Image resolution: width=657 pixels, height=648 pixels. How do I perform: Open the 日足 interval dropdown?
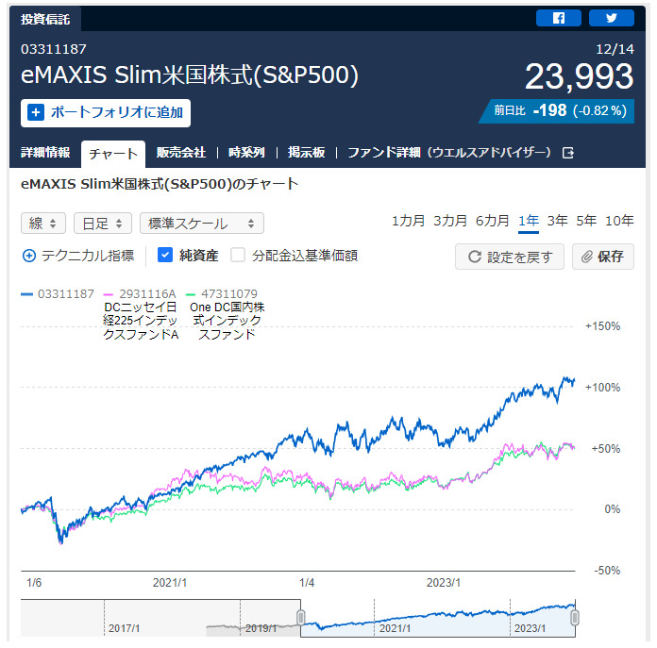pos(103,224)
